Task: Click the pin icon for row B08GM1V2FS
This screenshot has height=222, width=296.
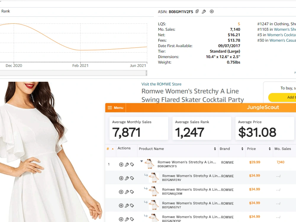Action: [127, 165]
